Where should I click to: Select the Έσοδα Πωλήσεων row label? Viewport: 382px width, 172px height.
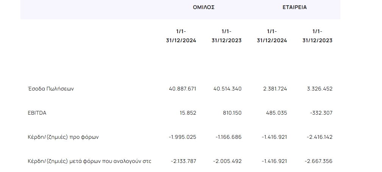coord(51,89)
